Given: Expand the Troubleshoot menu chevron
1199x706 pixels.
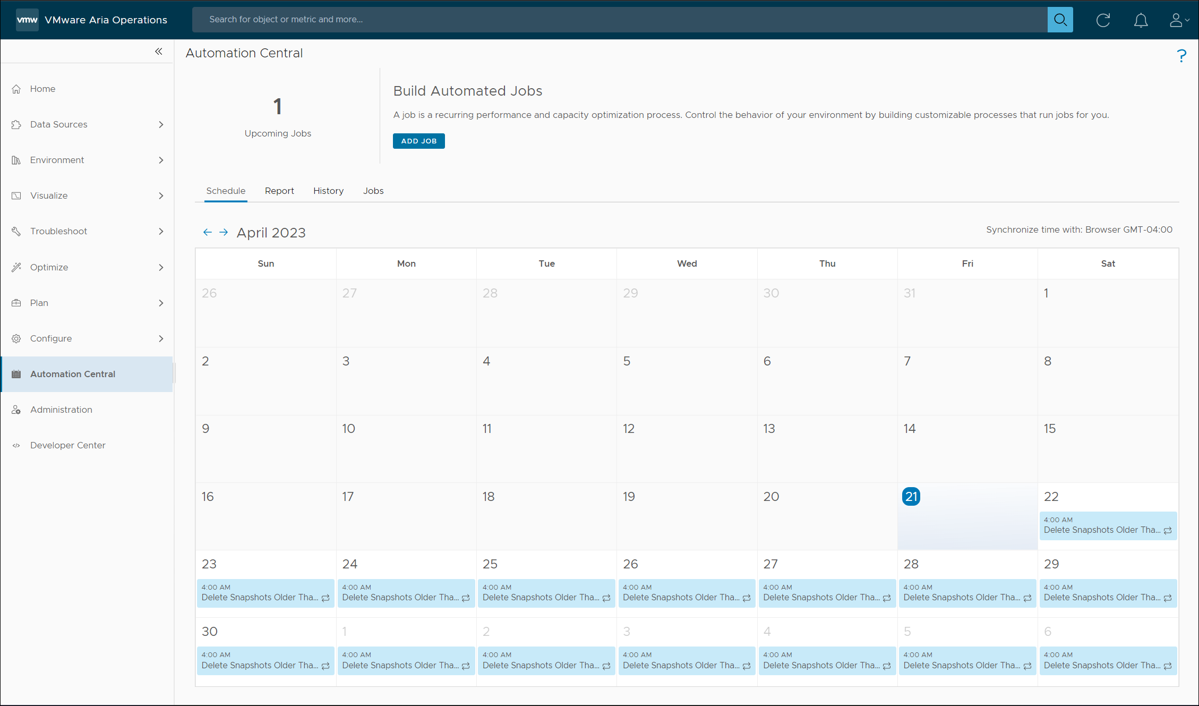Looking at the screenshot, I should point(161,231).
